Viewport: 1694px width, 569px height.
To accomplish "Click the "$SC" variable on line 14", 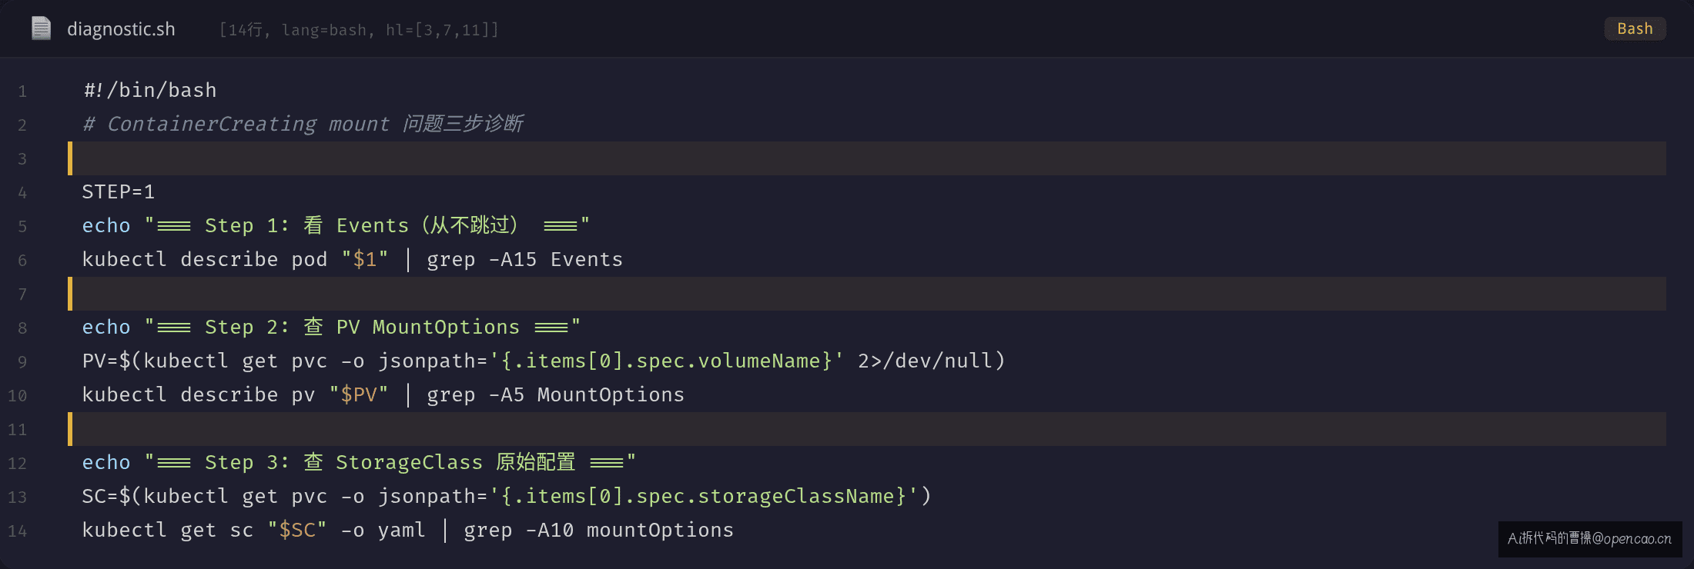I will [x=297, y=530].
